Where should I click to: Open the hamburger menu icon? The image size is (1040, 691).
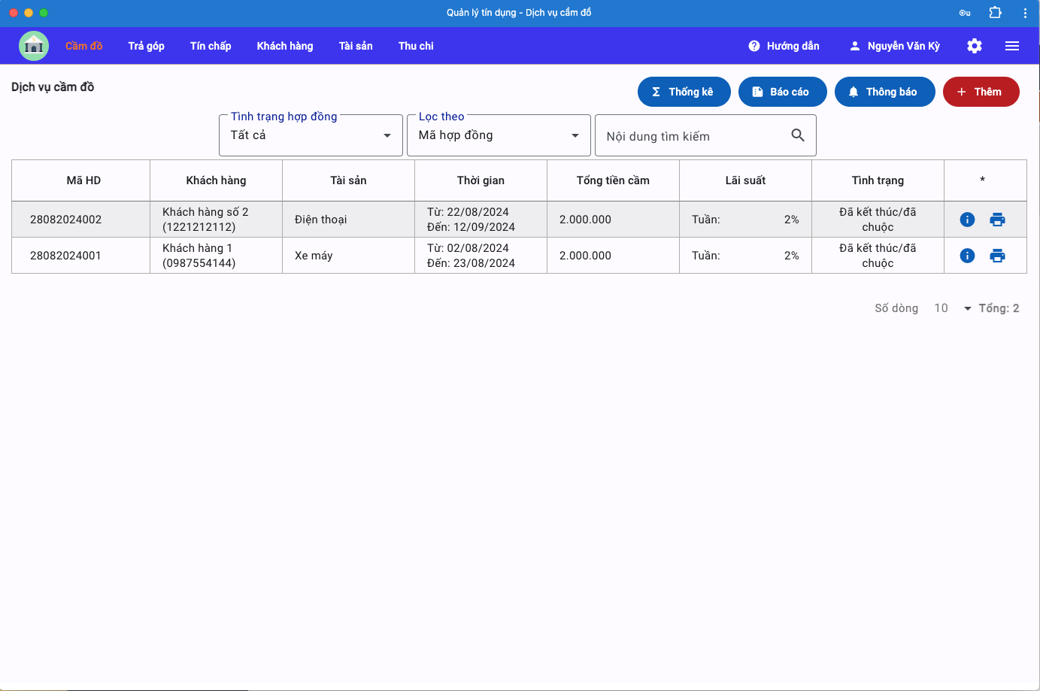click(1012, 46)
